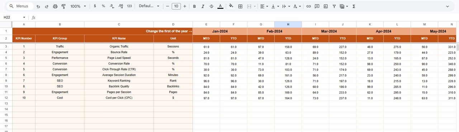Open the text wrapping dropdown
Viewport: 459px width, 132px height.
click(x=286, y=6)
